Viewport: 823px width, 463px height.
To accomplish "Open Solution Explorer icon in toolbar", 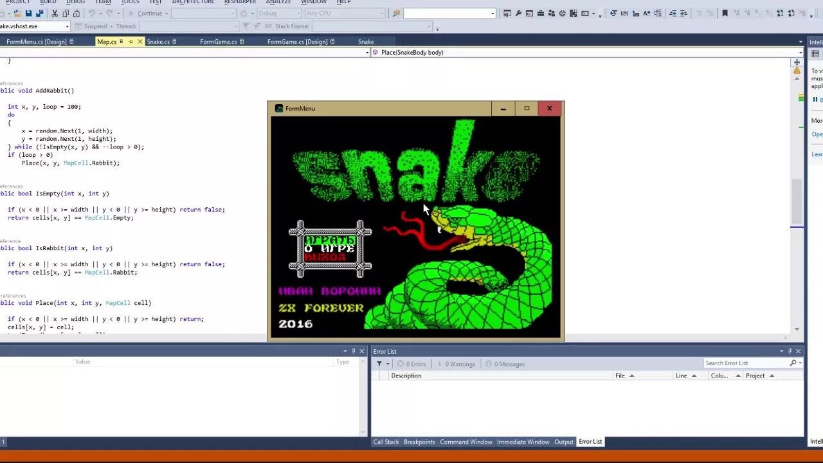I will click(507, 14).
